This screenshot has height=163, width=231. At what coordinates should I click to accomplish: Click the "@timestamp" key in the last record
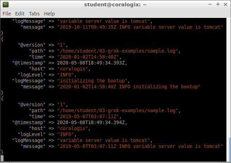pos(29,122)
